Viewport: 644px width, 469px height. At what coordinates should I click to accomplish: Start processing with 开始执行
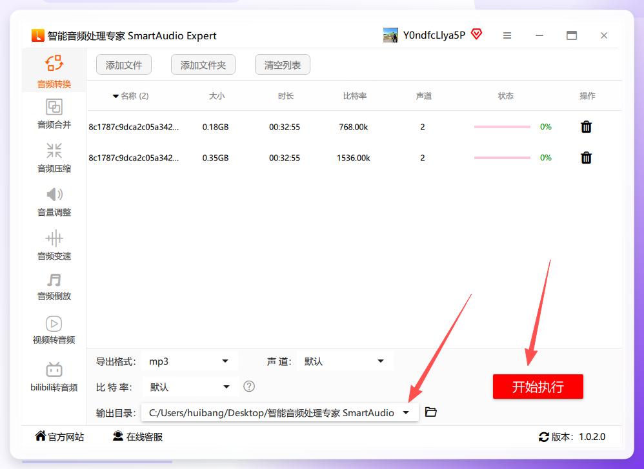(538, 387)
